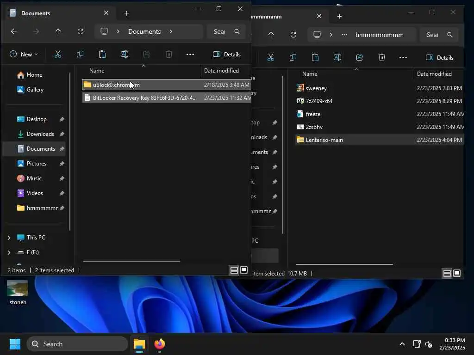The height and width of the screenshot is (355, 474).
Task: Refresh the hmmmmmmmm window
Action: tap(293, 35)
